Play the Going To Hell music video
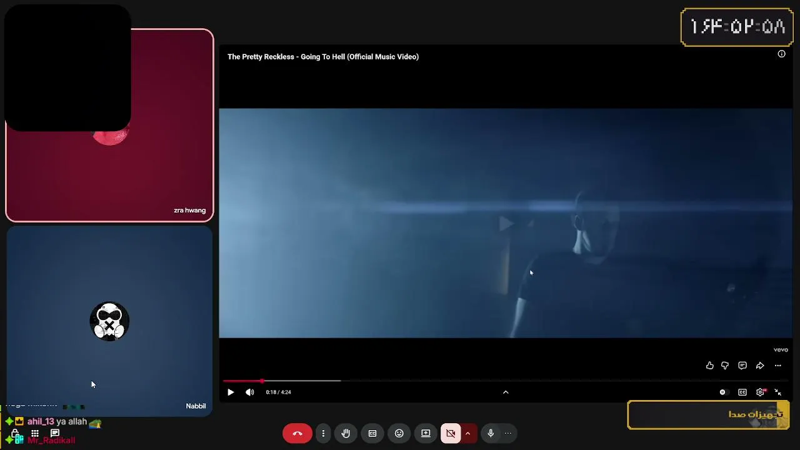This screenshot has height=450, width=800. 231,392
